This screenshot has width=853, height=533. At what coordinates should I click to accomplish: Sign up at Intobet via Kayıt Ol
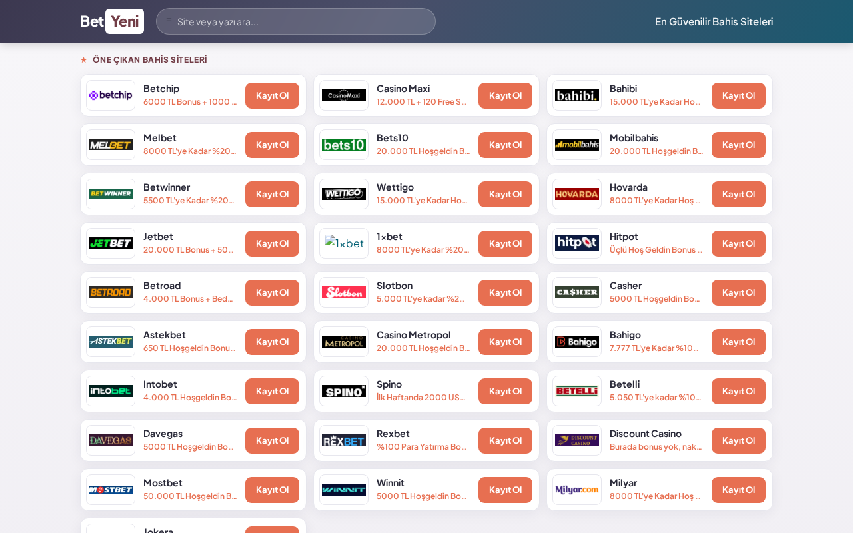coord(272,391)
